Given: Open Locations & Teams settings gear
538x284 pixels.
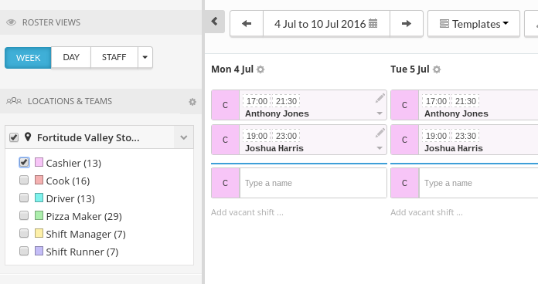Looking at the screenshot, I should point(192,102).
